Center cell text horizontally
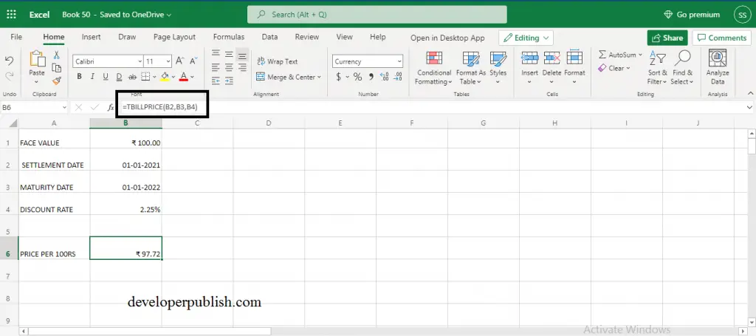Image resolution: width=756 pixels, height=336 pixels. click(x=229, y=67)
